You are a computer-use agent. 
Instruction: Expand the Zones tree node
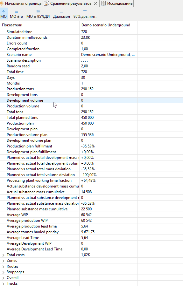coord(3,261)
